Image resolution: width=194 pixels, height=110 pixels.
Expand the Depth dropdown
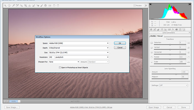[79, 48]
